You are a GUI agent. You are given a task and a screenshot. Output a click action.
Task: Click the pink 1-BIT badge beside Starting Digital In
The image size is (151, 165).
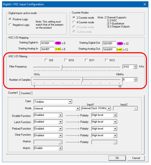(x=58, y=43)
